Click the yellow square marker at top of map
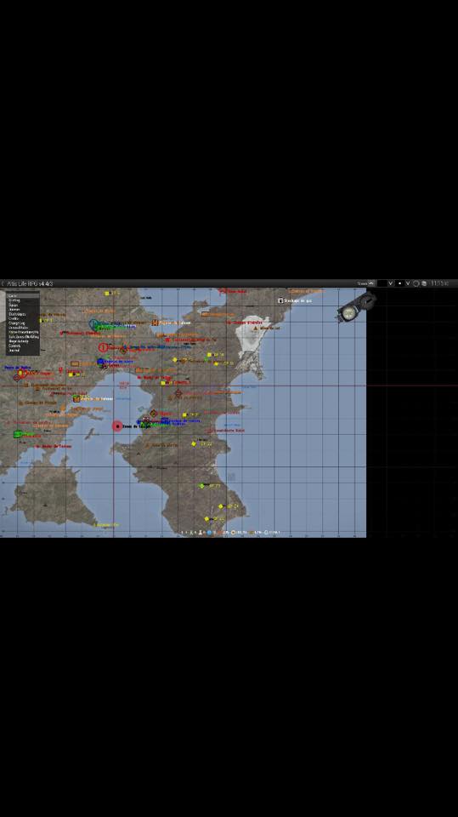This screenshot has height=817, width=458. (107, 294)
